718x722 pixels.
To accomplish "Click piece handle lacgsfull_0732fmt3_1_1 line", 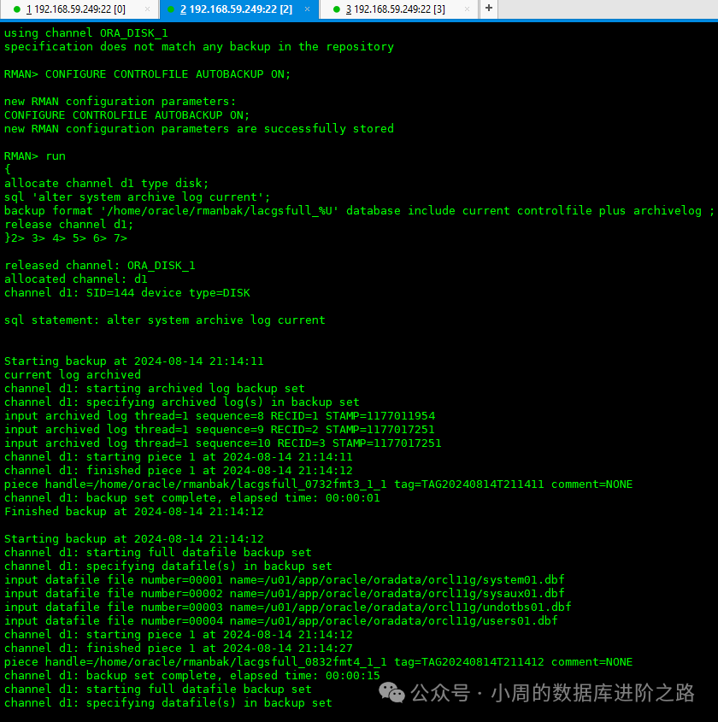I will point(318,484).
